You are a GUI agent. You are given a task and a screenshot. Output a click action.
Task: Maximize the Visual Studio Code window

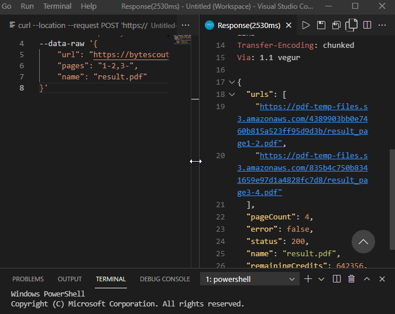click(355, 6)
